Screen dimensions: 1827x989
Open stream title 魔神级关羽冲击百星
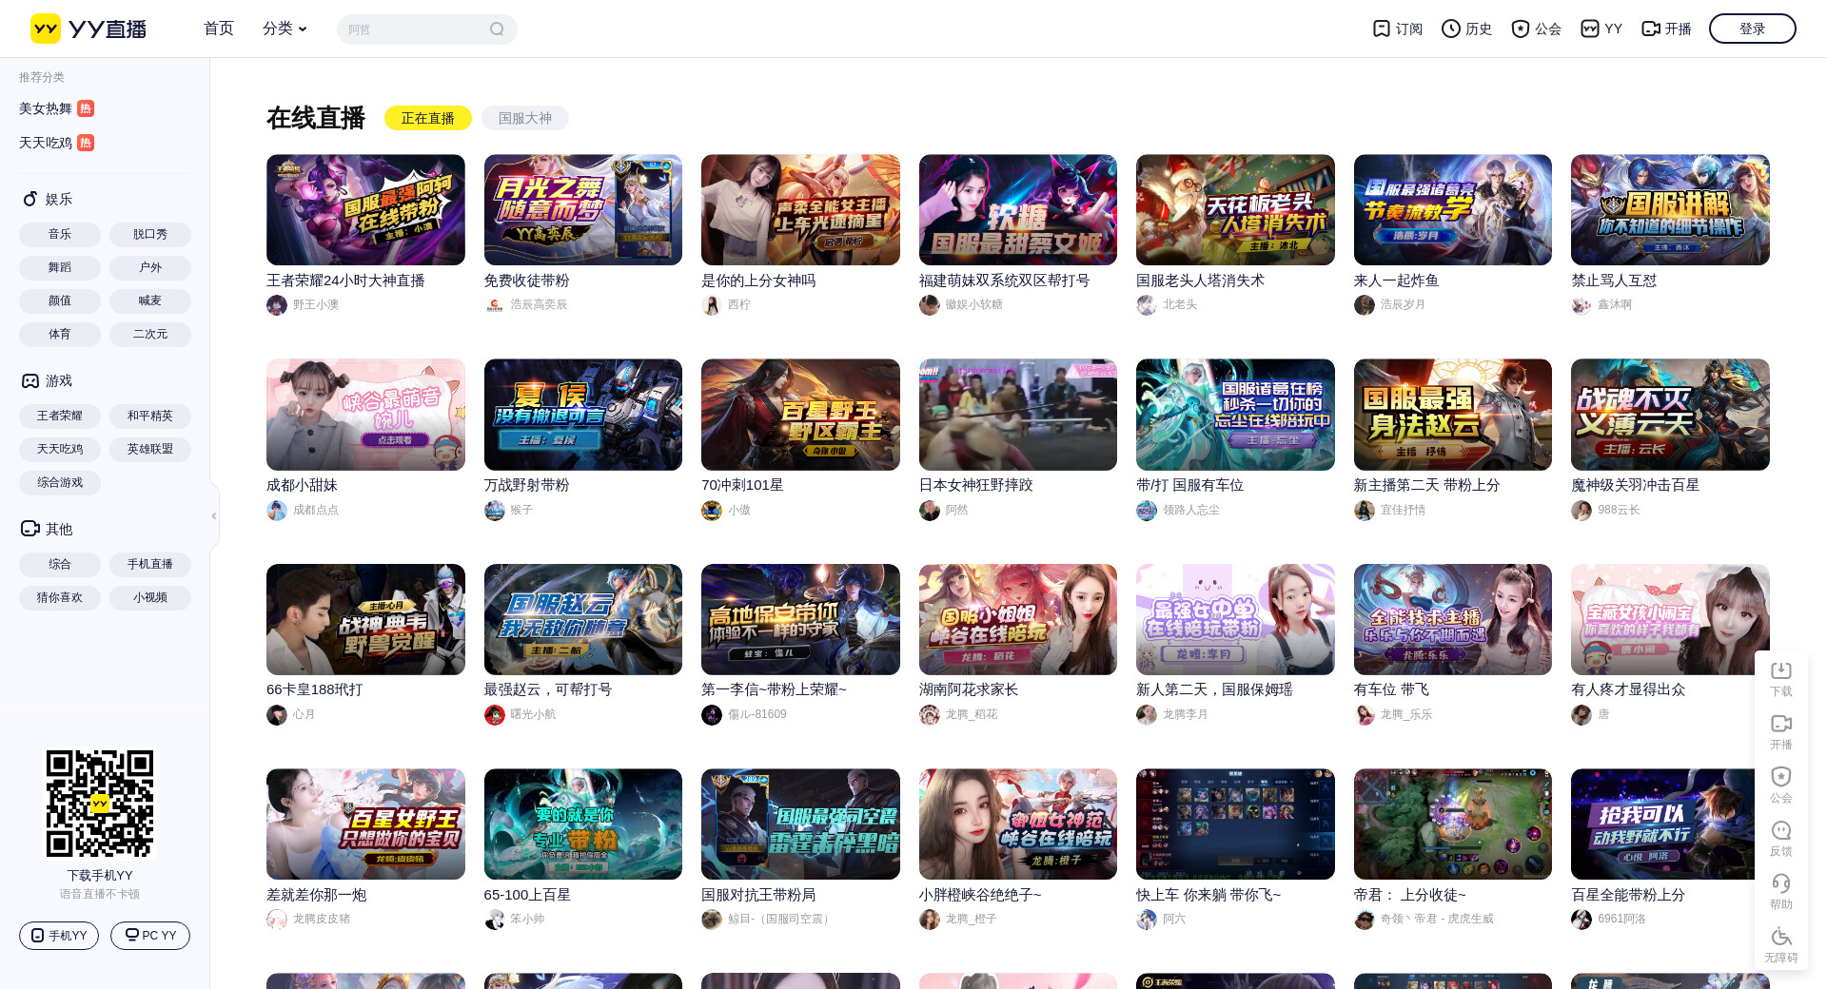[1635, 485]
